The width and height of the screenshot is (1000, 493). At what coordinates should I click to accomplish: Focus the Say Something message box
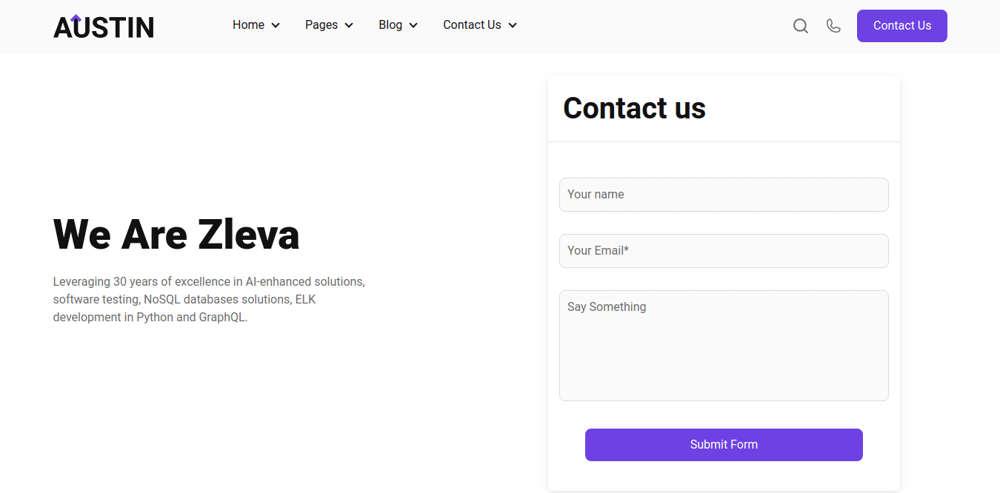coord(724,346)
